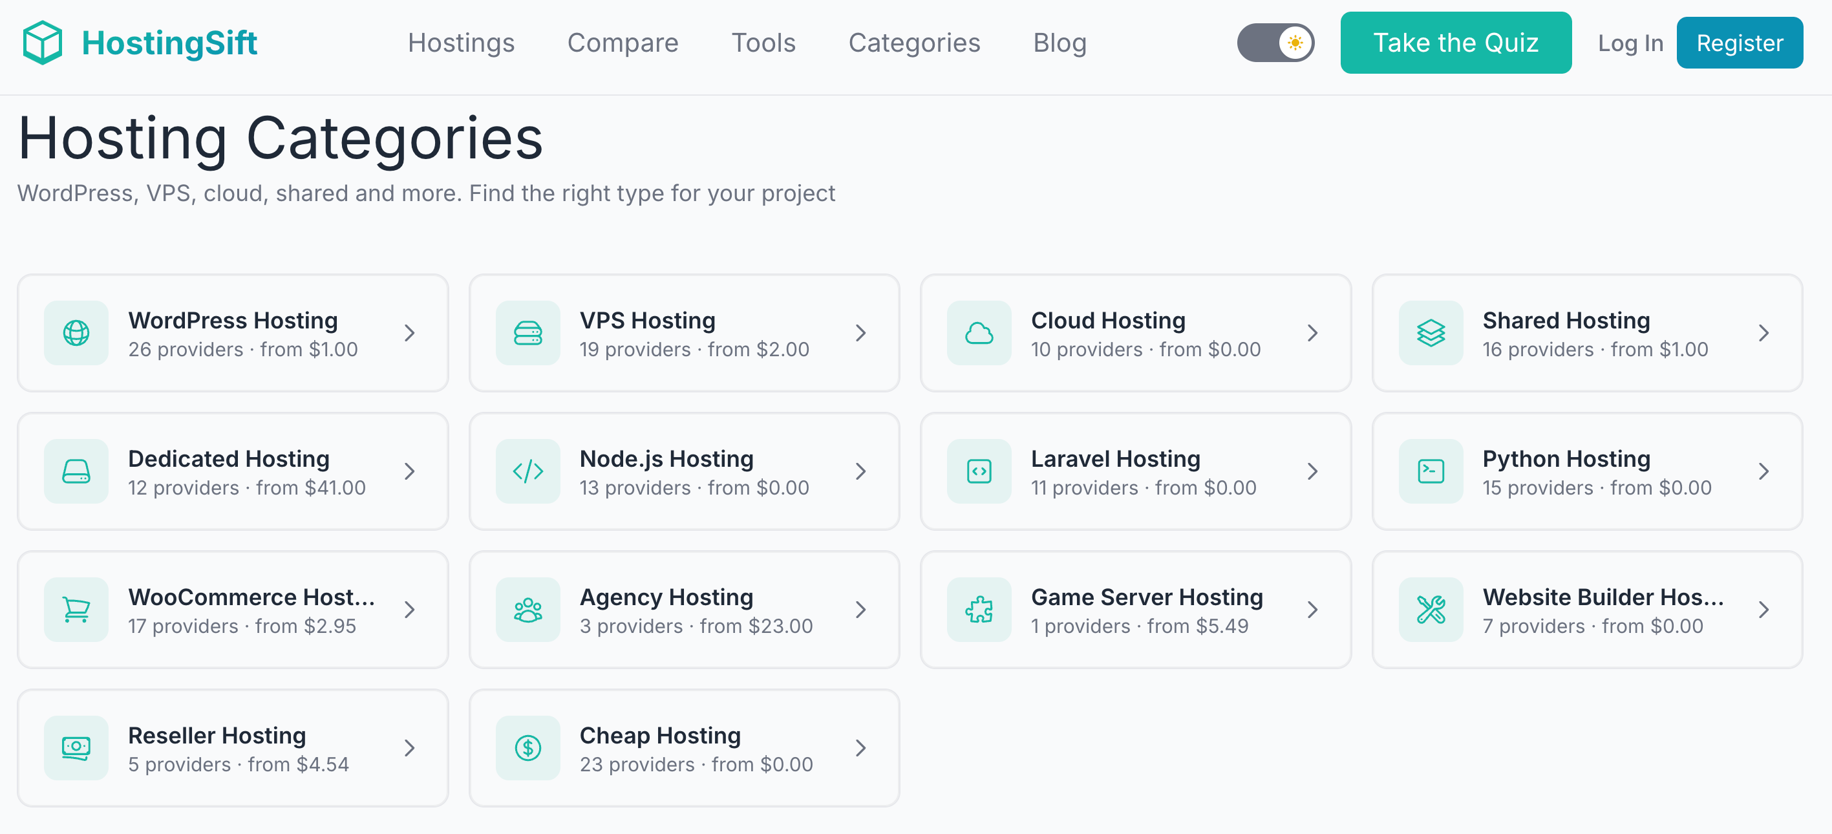Toggle the light/dark theme switch

click(x=1275, y=43)
